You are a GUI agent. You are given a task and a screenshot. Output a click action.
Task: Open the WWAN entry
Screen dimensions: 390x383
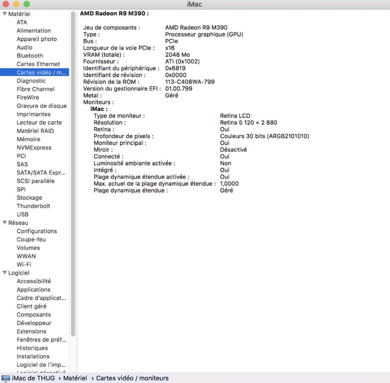click(x=26, y=256)
